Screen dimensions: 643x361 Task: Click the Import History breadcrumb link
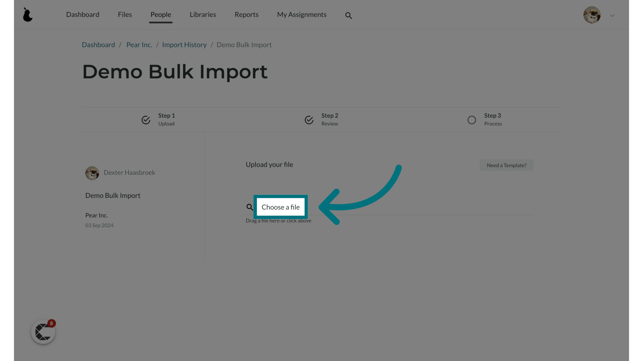coord(184,44)
